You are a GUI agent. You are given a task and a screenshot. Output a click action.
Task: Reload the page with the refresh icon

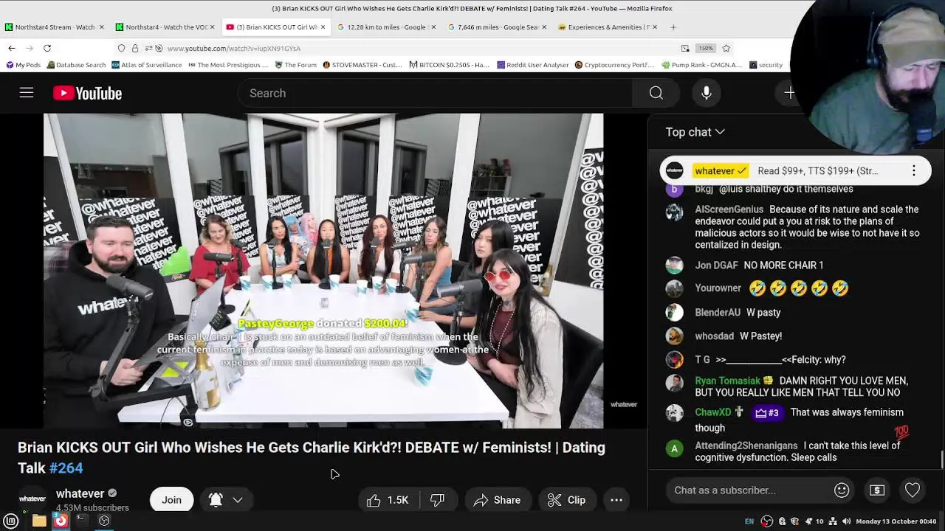(47, 48)
